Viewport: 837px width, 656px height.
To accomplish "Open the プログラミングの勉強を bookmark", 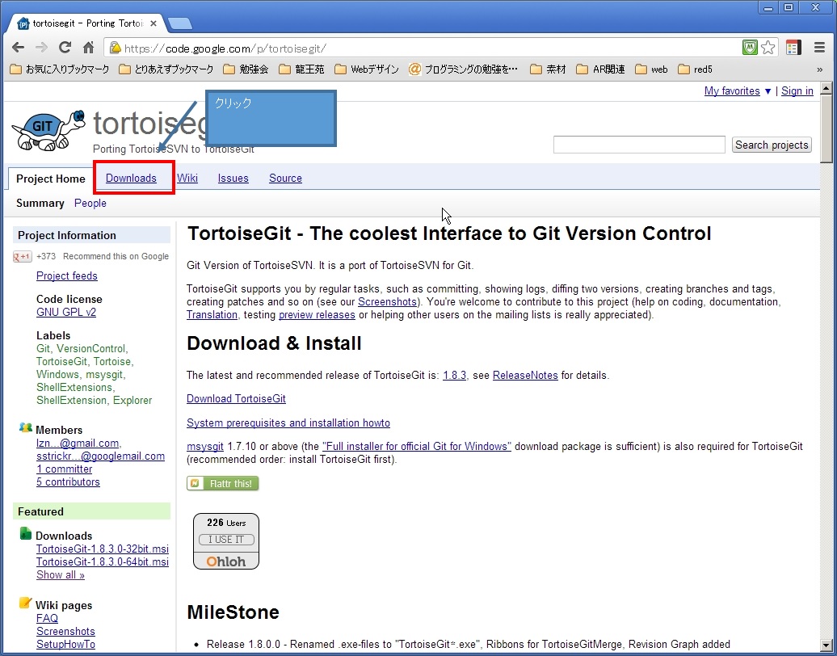I will click(464, 69).
